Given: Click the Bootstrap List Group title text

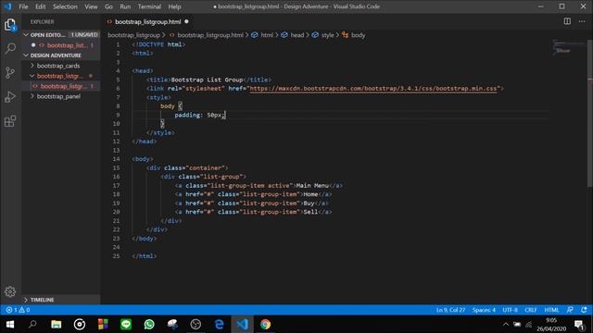Looking at the screenshot, I should (207, 80).
